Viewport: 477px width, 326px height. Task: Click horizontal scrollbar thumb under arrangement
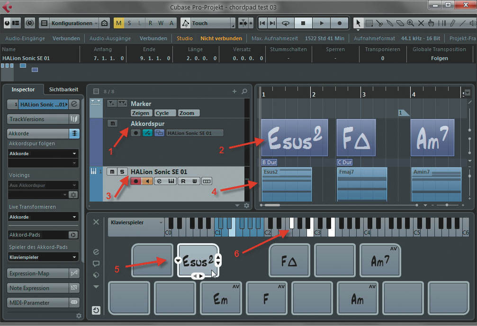pos(272,205)
